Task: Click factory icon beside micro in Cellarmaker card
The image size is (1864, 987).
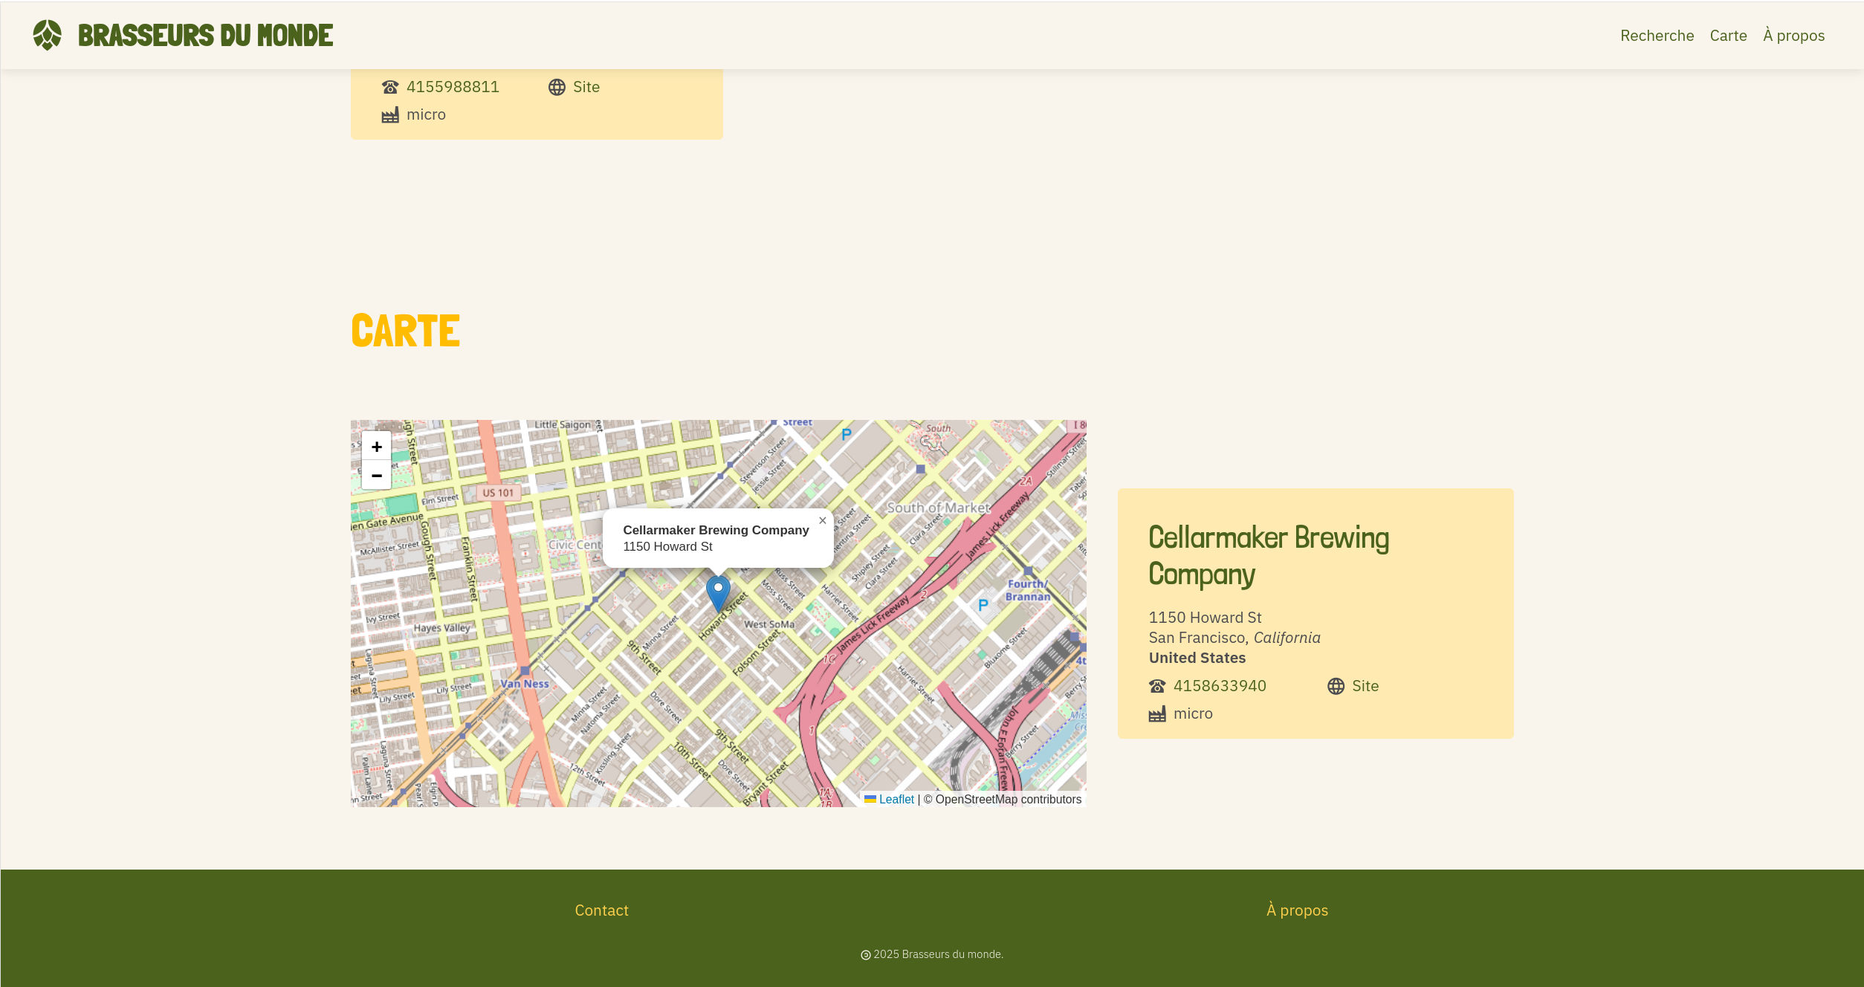Action: [1157, 714]
